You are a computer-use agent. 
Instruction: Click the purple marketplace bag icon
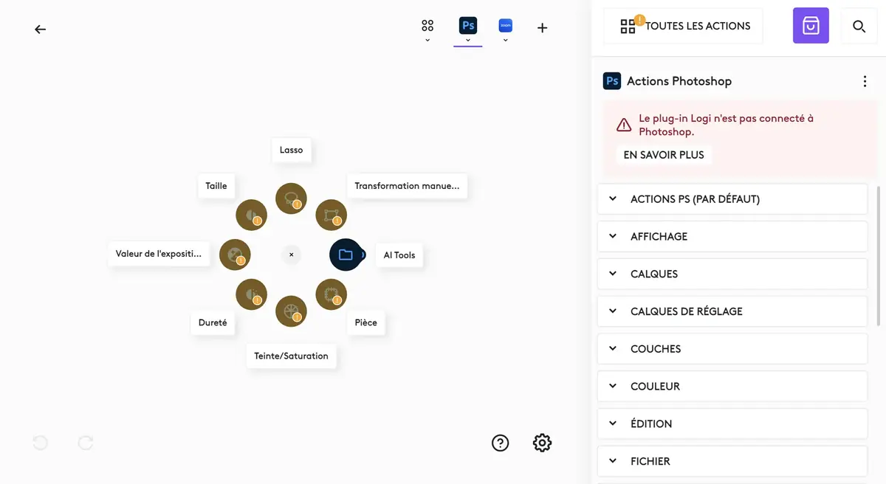[811, 25]
